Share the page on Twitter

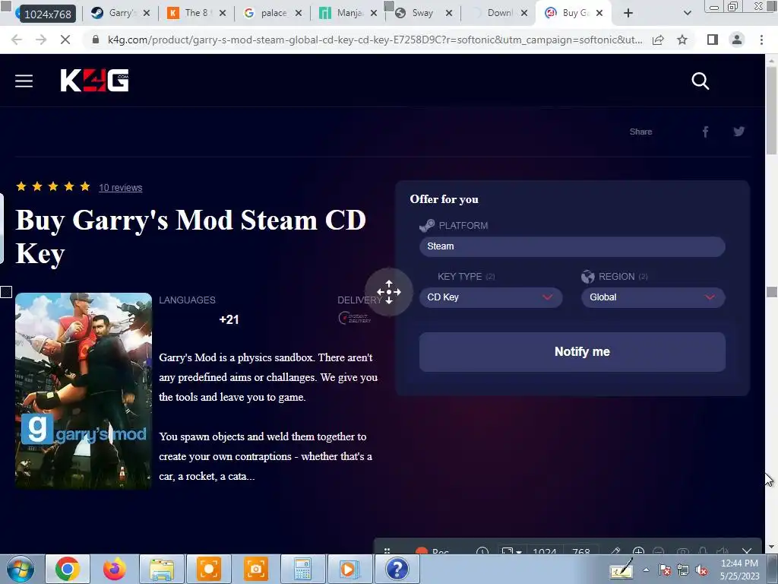(x=738, y=132)
